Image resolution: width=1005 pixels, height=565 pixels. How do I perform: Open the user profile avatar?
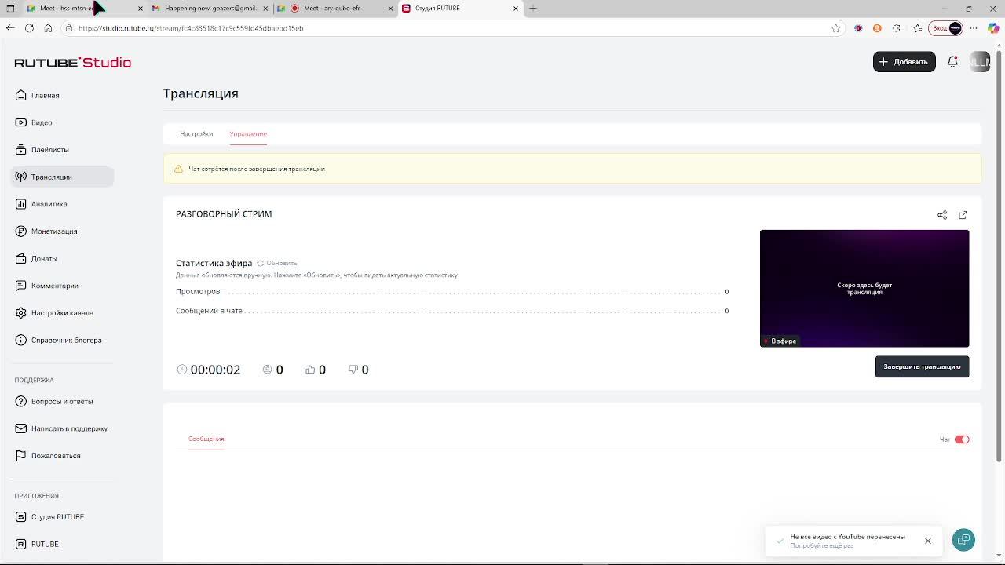pos(979,61)
